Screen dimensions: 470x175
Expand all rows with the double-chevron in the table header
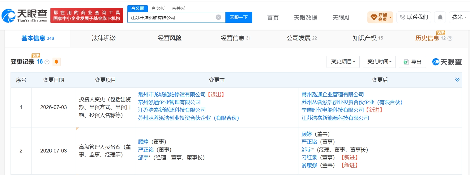click(x=457, y=80)
